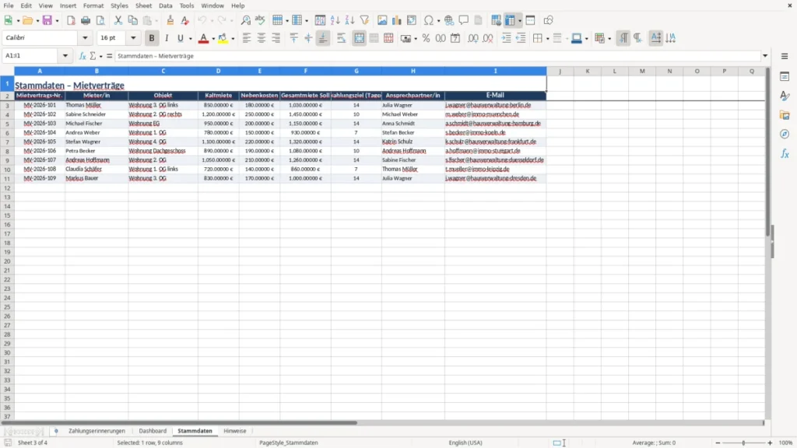Run the spelling check icon
The width and height of the screenshot is (797, 448).
pyautogui.click(x=260, y=20)
